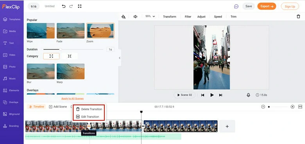Select the Wipe transition thumbnail
The height and width of the screenshot is (144, 305).
click(41, 31)
